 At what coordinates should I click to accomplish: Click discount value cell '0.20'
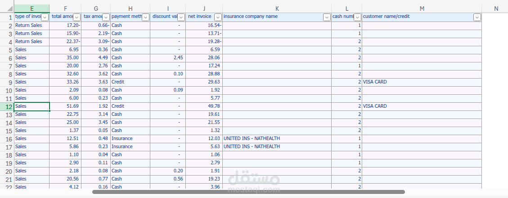[168, 171]
